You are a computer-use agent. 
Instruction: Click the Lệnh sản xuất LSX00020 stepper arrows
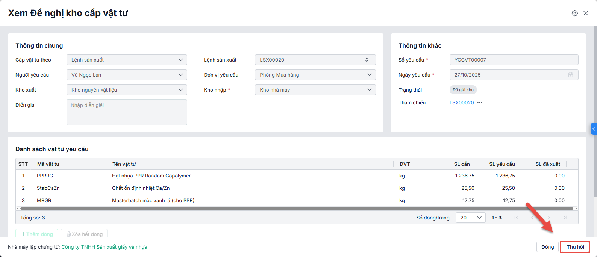367,60
